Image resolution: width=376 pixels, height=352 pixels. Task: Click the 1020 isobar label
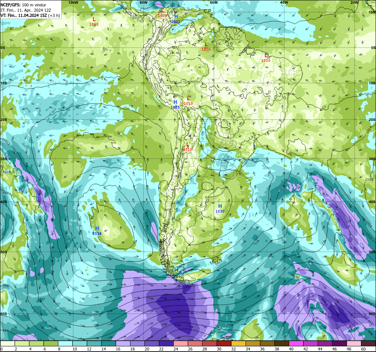click(x=369, y=179)
